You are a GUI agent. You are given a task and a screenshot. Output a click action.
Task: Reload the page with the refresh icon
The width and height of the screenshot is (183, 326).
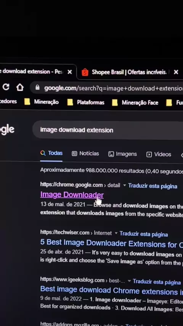coord(6,87)
